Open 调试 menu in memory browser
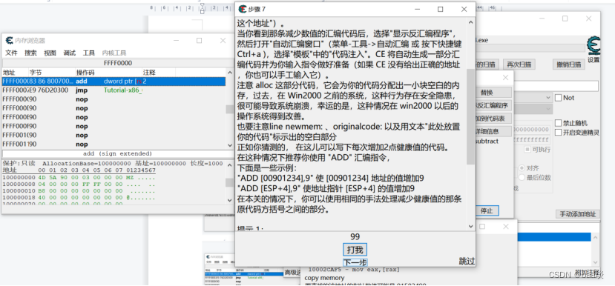The width and height of the screenshot is (615, 286). coord(70,53)
